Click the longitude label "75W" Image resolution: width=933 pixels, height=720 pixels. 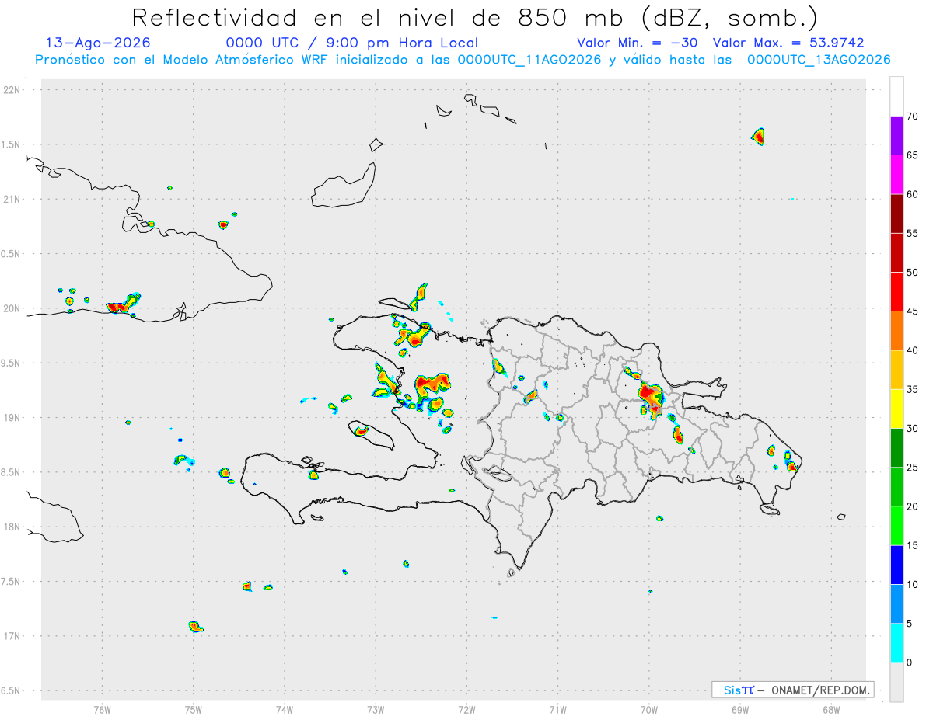point(193,709)
